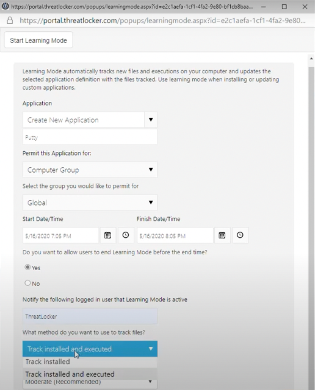
Task: Click the ThreatLocker notify user field
Action: point(90,316)
